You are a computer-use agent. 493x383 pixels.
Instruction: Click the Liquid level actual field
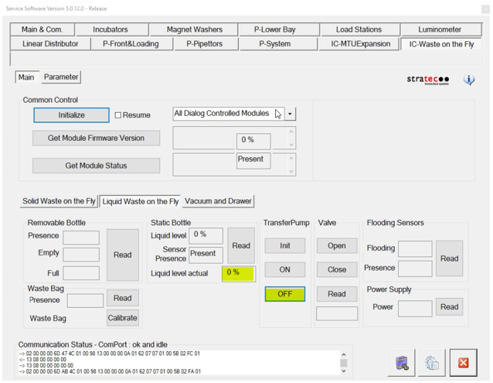[238, 273]
